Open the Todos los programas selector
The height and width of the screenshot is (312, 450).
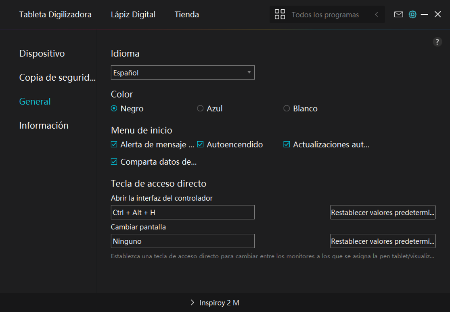click(x=325, y=15)
